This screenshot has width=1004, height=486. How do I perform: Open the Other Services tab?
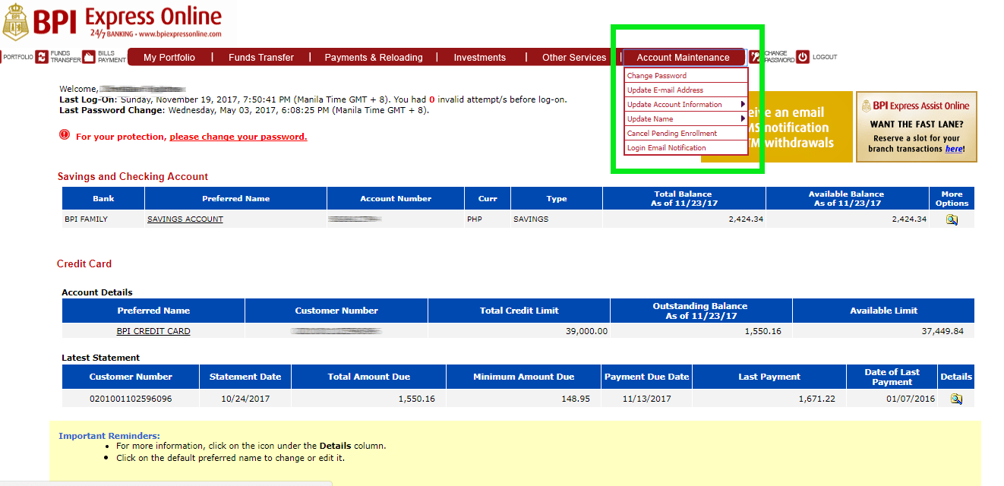click(573, 57)
